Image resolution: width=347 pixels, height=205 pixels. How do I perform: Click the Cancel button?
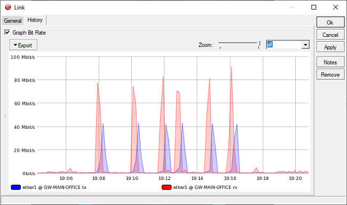click(330, 35)
